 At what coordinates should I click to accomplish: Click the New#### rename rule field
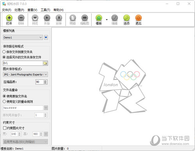click(x=23, y=108)
